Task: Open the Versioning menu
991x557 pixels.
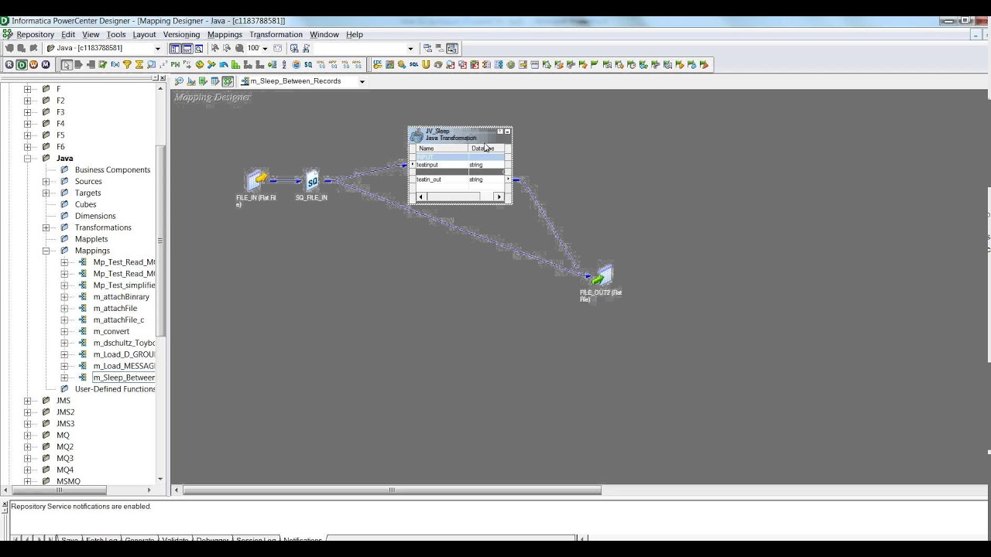Action: click(181, 35)
